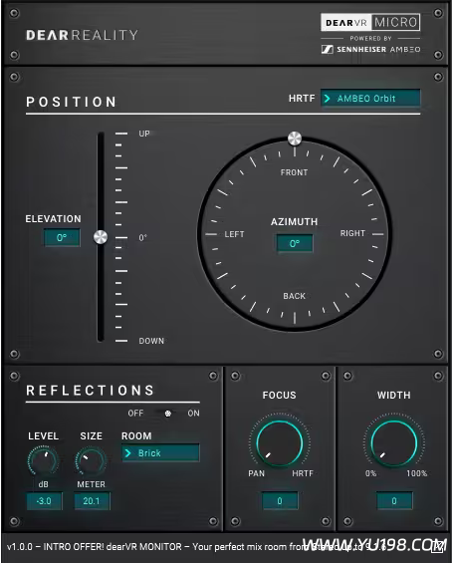Click the Elevation 0° value field

(62, 238)
